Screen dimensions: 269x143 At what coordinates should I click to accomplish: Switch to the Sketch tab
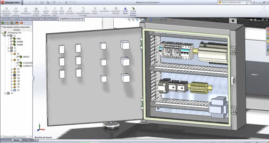coord(26,19)
